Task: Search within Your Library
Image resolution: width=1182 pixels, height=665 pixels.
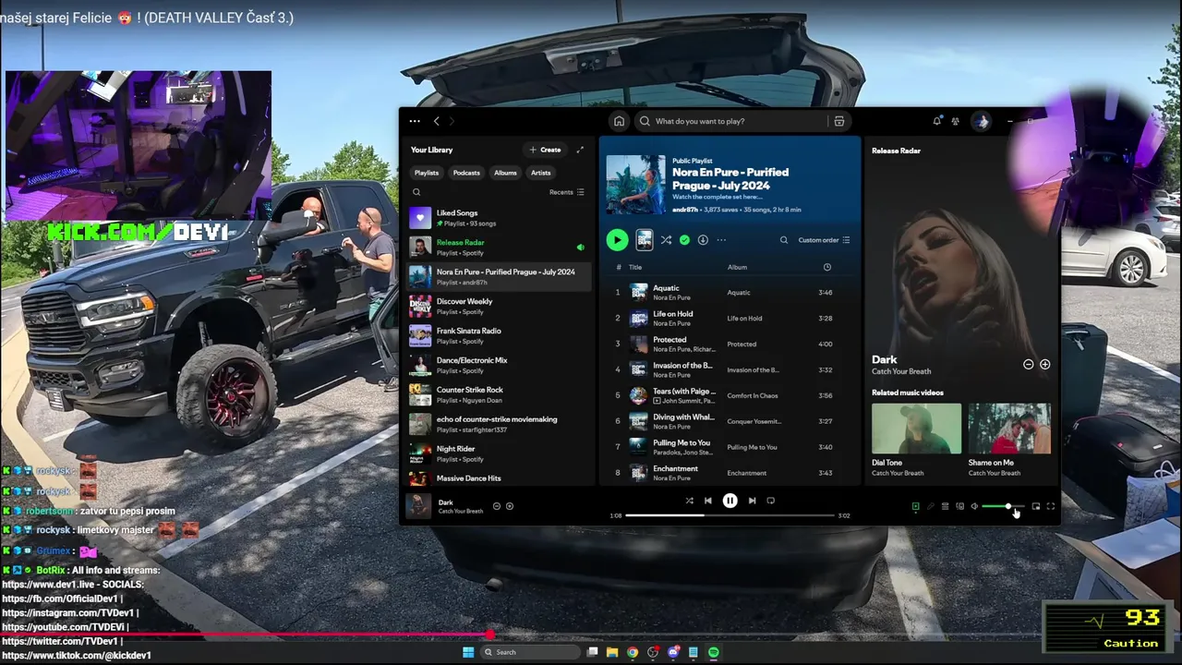Action: click(416, 192)
